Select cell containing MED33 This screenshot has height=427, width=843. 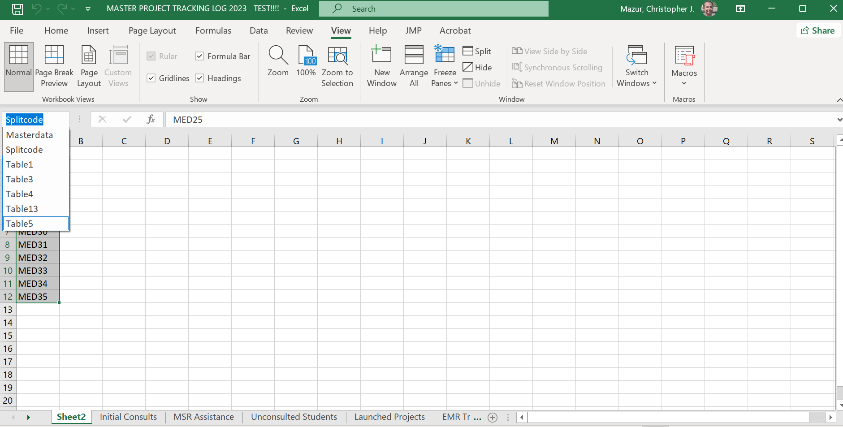pos(38,271)
